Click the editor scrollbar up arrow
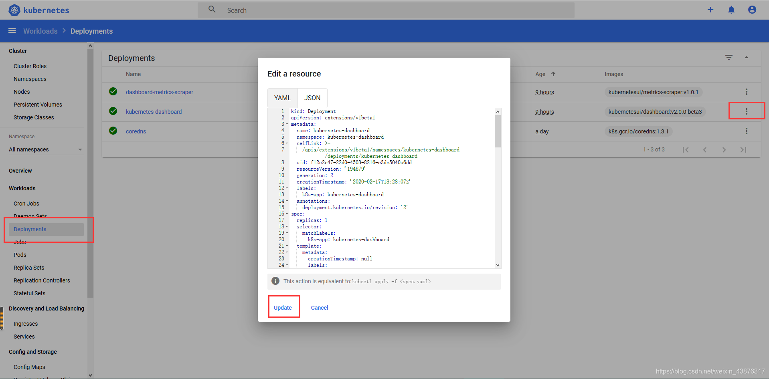 (498, 112)
